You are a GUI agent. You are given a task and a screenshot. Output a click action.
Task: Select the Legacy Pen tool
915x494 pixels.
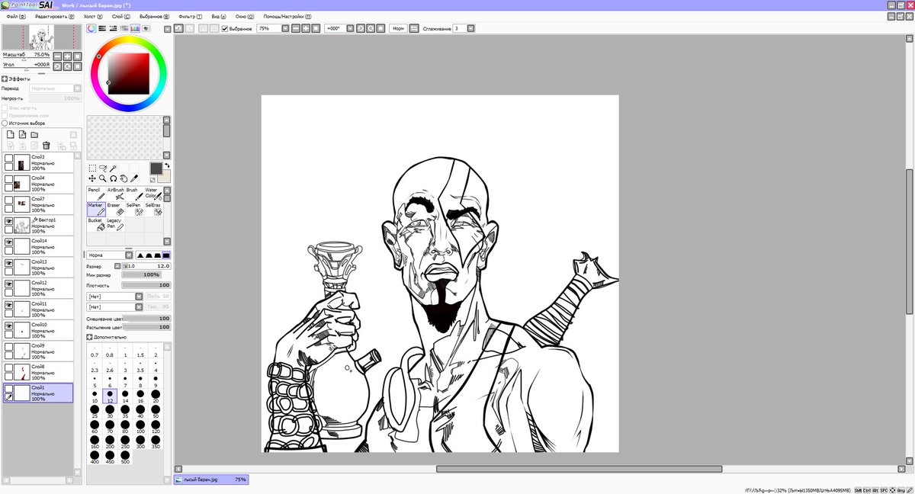[115, 224]
